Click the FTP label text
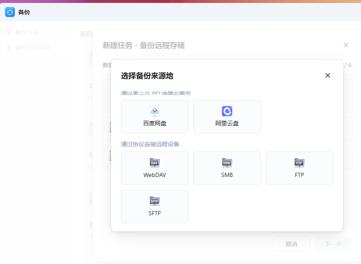This screenshot has width=361, height=264. click(299, 175)
